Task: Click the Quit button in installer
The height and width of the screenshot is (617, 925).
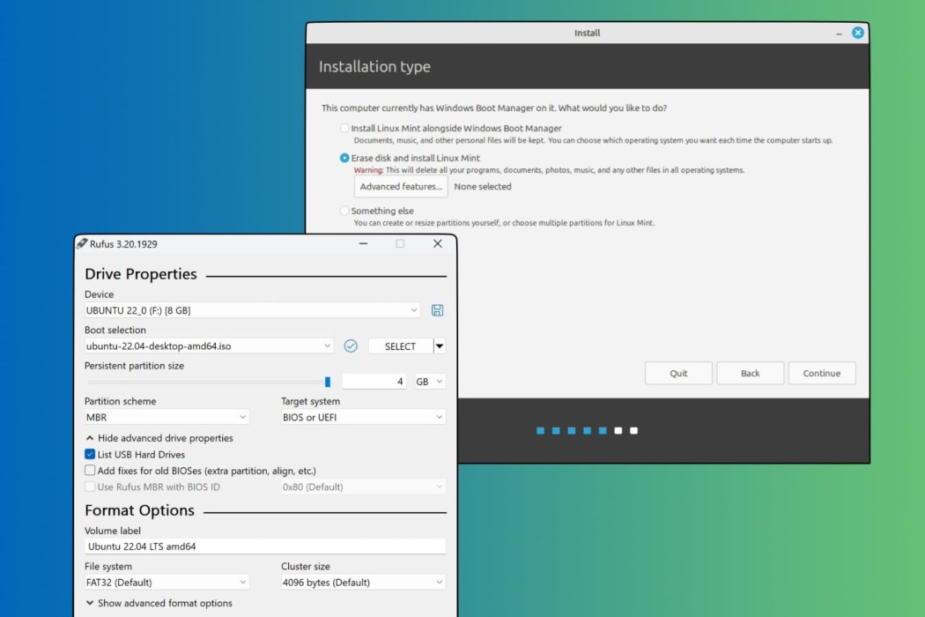Action: (678, 373)
